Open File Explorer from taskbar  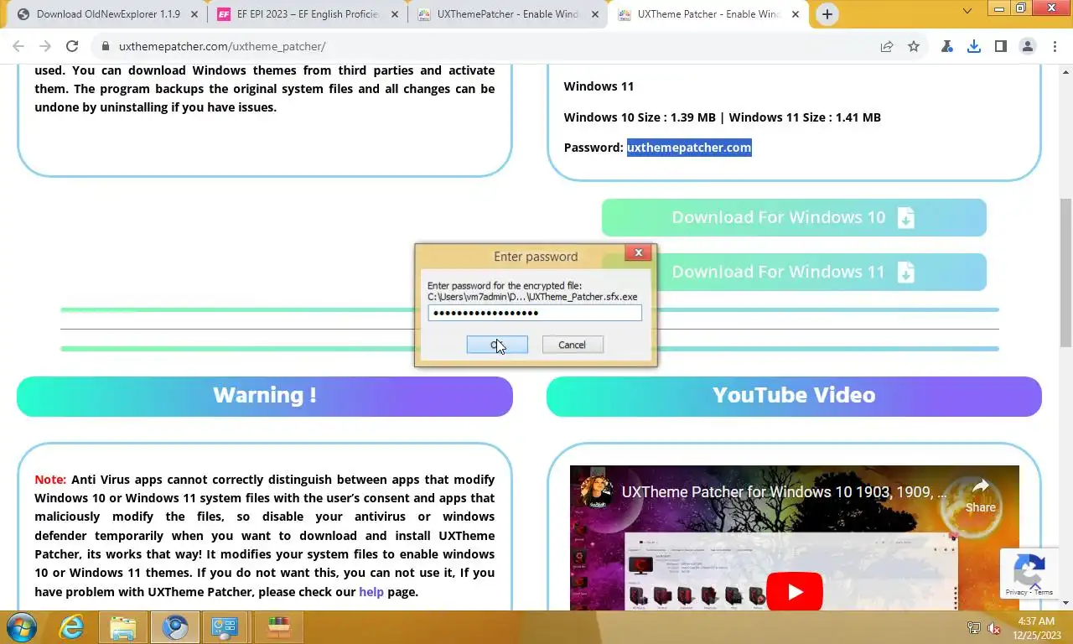(x=123, y=627)
